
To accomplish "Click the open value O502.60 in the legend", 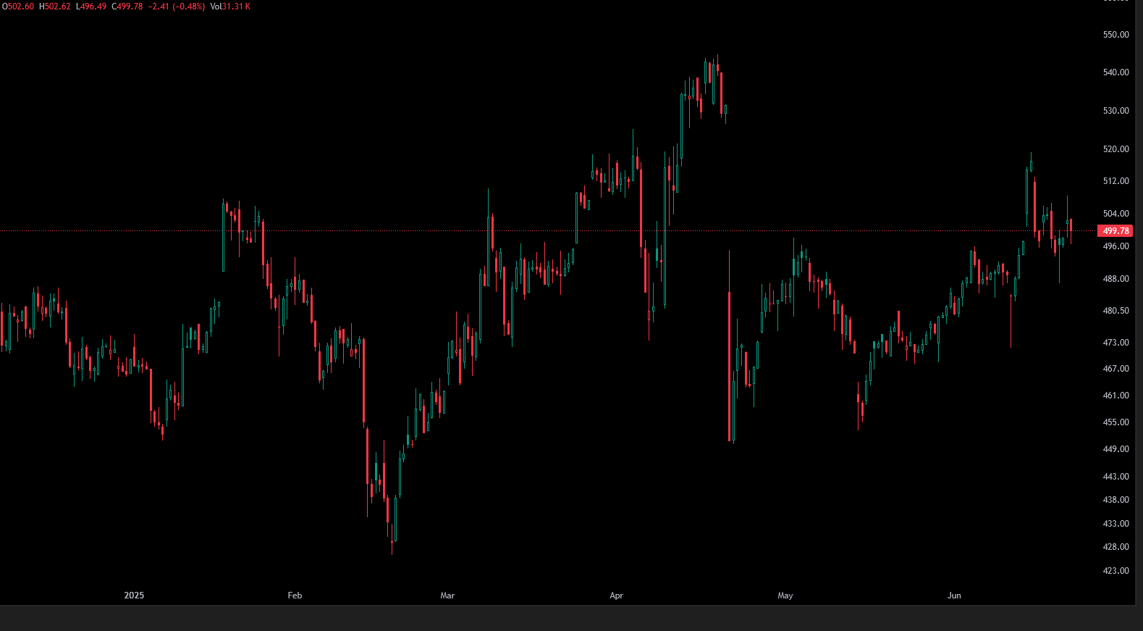I will [18, 7].
